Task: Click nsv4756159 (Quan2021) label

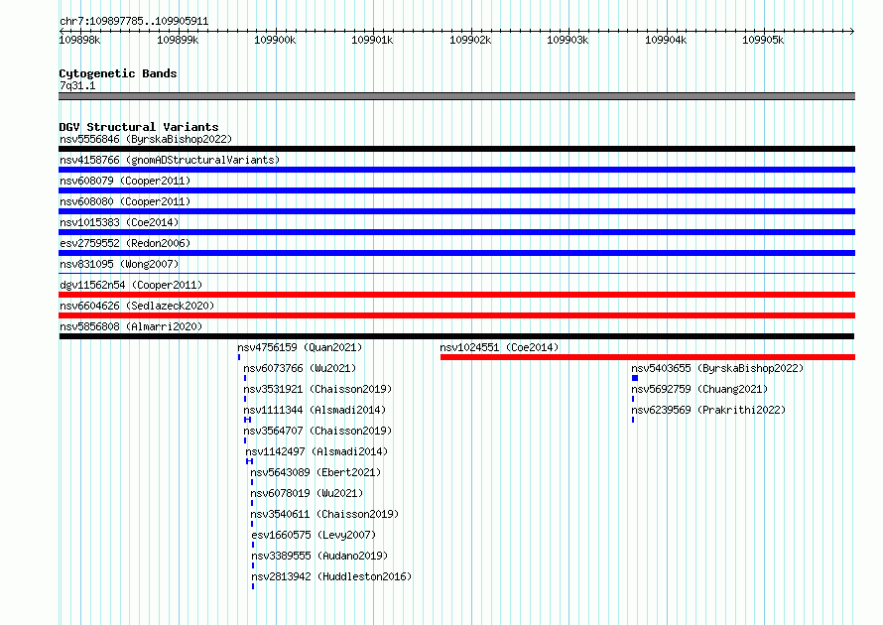Action: coord(300,347)
